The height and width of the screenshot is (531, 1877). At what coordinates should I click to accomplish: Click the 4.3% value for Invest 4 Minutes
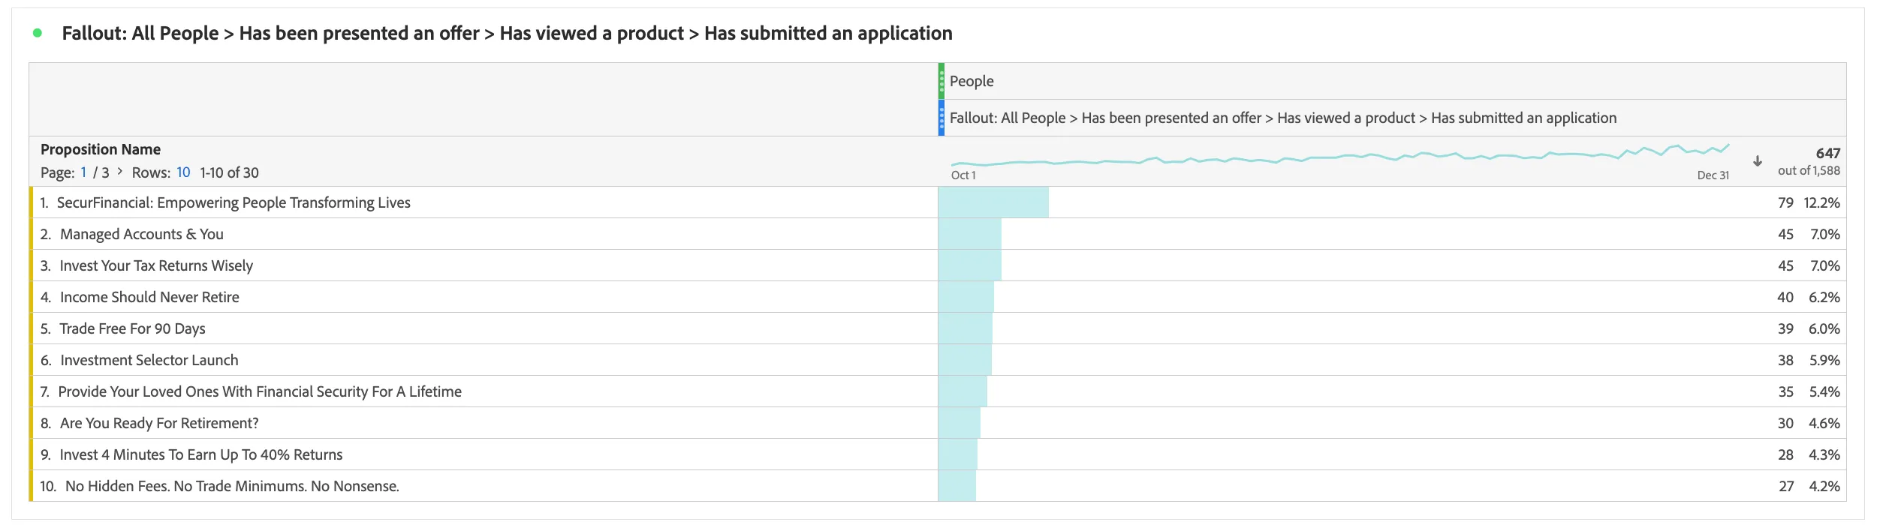[x=1824, y=454]
